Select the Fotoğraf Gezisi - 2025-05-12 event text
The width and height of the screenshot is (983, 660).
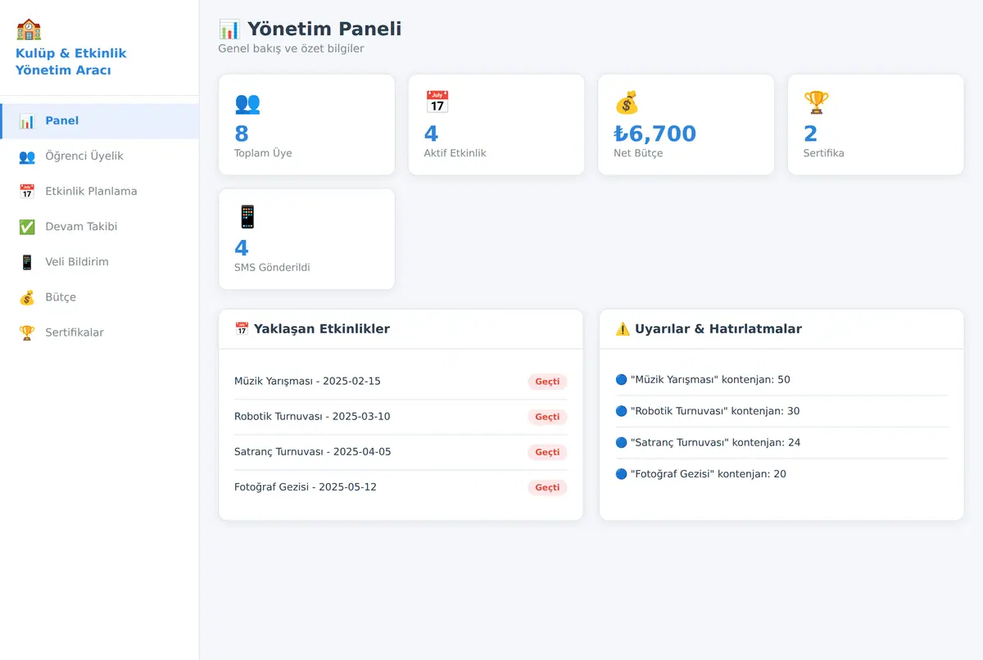[306, 487]
